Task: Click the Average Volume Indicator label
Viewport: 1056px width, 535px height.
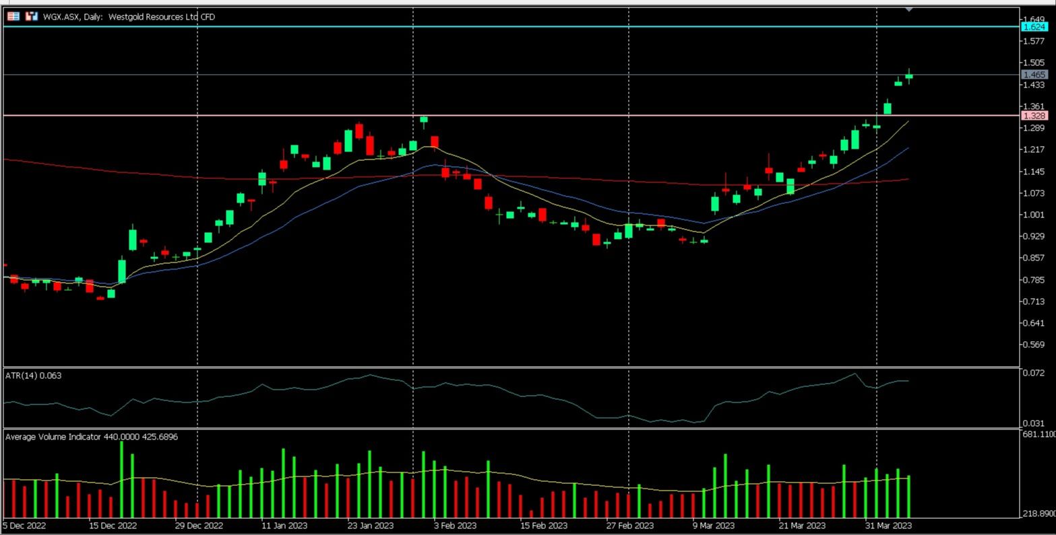Action: tap(92, 437)
